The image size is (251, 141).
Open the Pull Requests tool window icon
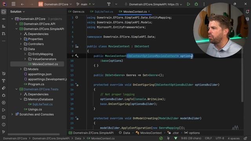tap(4, 34)
